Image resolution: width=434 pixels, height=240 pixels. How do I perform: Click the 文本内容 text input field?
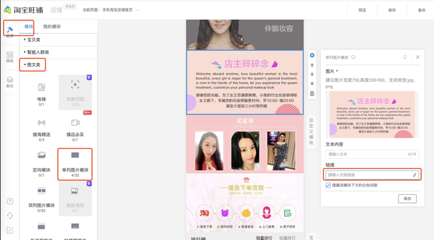tap(372, 154)
